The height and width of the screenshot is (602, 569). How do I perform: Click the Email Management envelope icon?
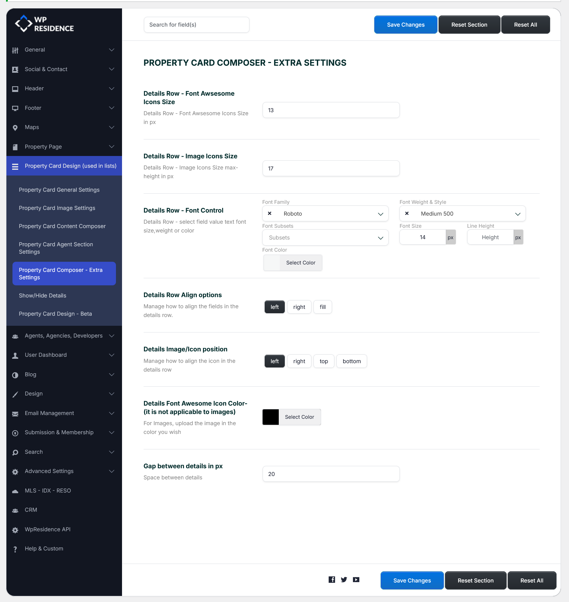[15, 414]
